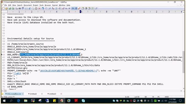Click the vertical scrollbar down arrow
The height and width of the screenshot is (104, 186).
click(x=183, y=88)
